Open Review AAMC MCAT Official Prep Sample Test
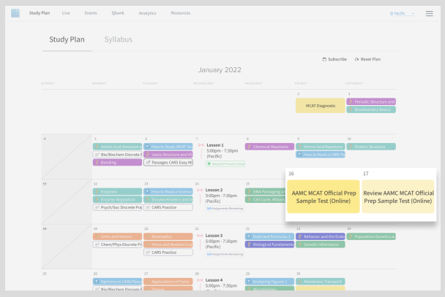 [398, 196]
